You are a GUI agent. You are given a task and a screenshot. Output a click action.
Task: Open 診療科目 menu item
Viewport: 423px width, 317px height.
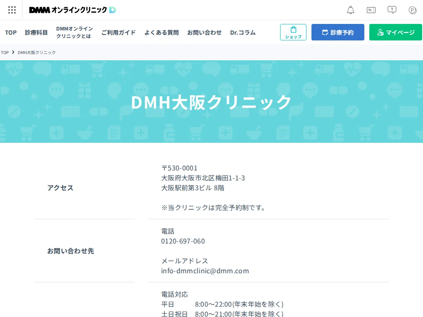(x=36, y=33)
